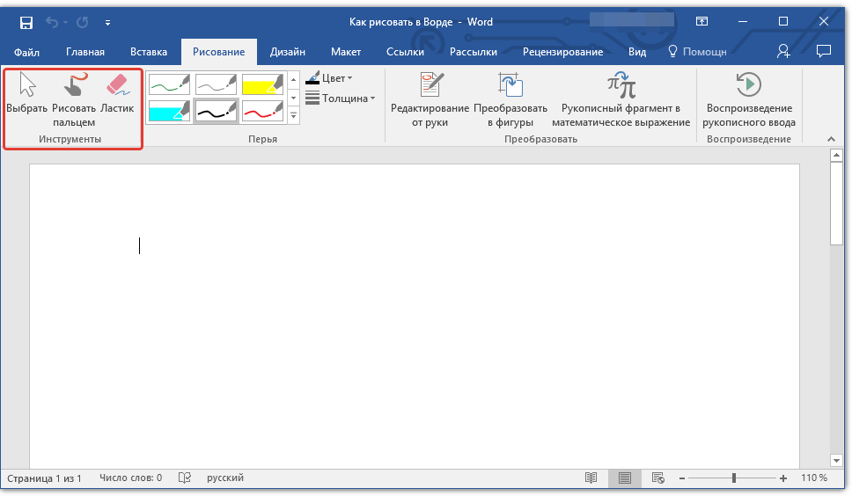The image size is (852, 496).
Task: Toggle Преобразовать в фигуры
Action: tap(510, 100)
